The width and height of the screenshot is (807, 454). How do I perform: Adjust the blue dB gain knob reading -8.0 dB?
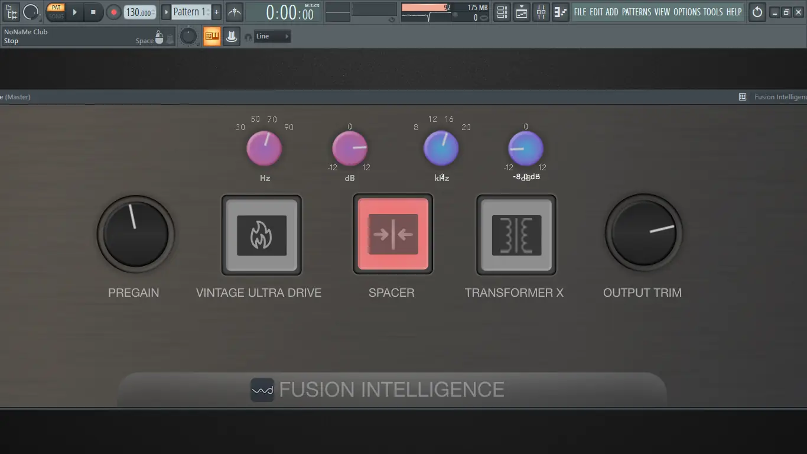click(x=526, y=148)
